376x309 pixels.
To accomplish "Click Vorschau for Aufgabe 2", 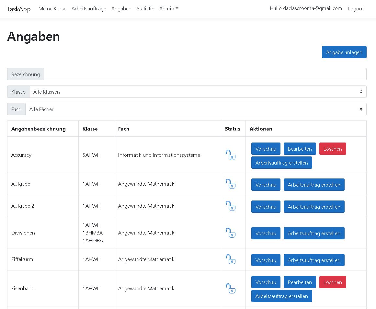I will pos(266,207).
